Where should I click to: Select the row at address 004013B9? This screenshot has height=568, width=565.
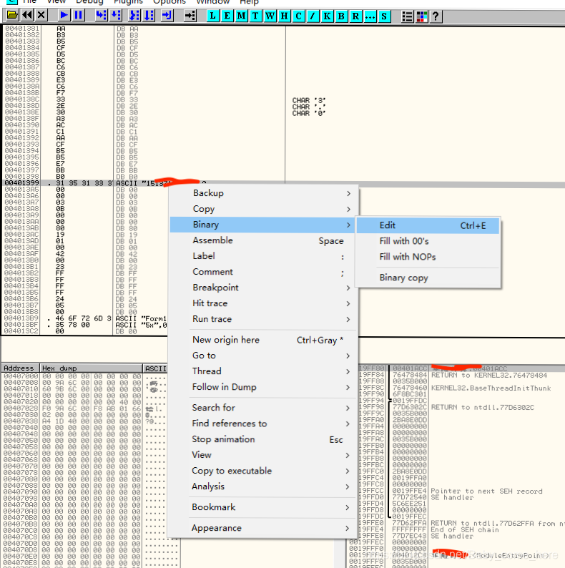[x=86, y=318]
